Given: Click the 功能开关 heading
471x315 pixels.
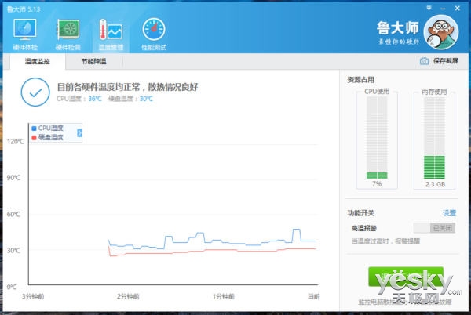Looking at the screenshot, I should click(x=361, y=213).
